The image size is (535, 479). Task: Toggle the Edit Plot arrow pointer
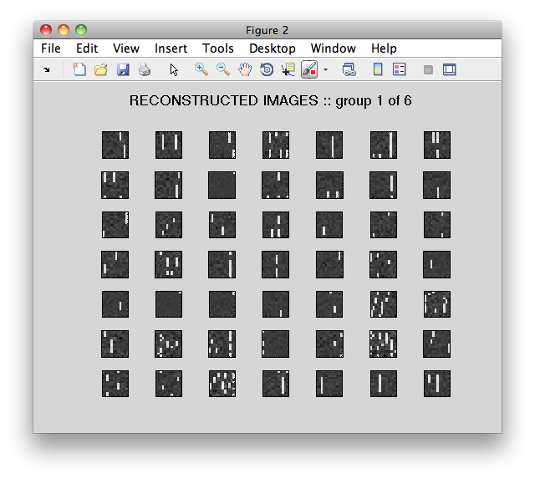coord(174,69)
